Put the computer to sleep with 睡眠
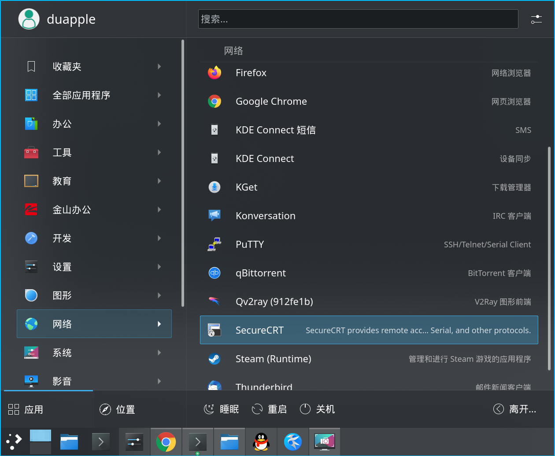The width and height of the screenshot is (555, 456). click(221, 409)
